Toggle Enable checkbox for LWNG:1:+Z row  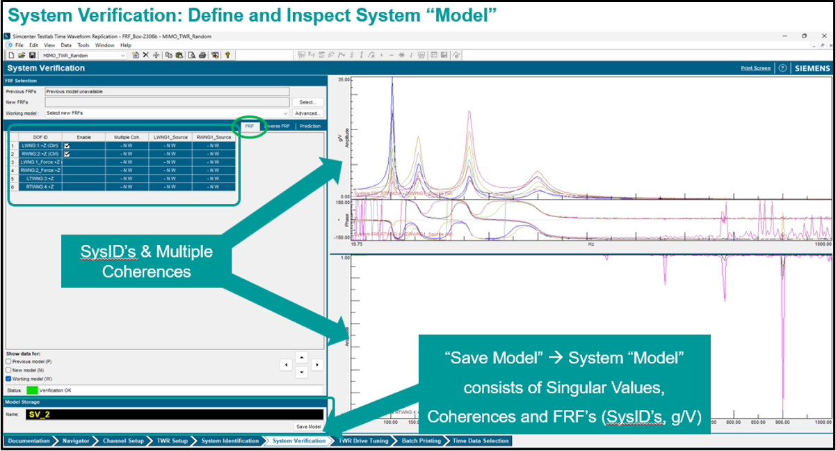pos(67,146)
